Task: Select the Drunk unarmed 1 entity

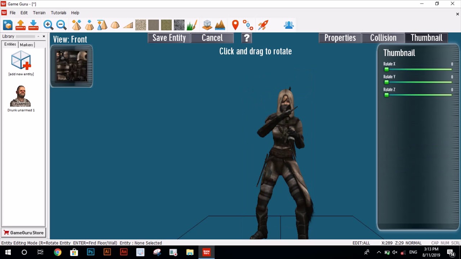Action: coord(21,99)
